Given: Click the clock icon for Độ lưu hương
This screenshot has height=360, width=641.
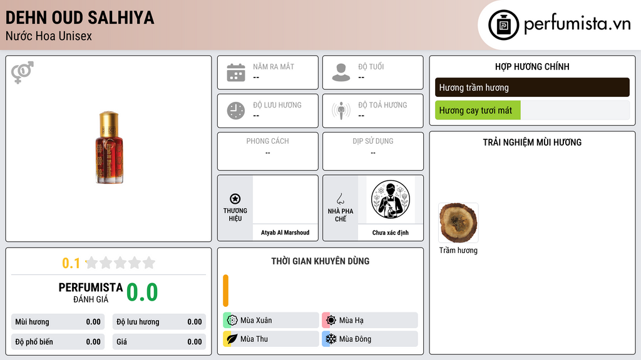Looking at the screenshot, I should [x=236, y=111].
